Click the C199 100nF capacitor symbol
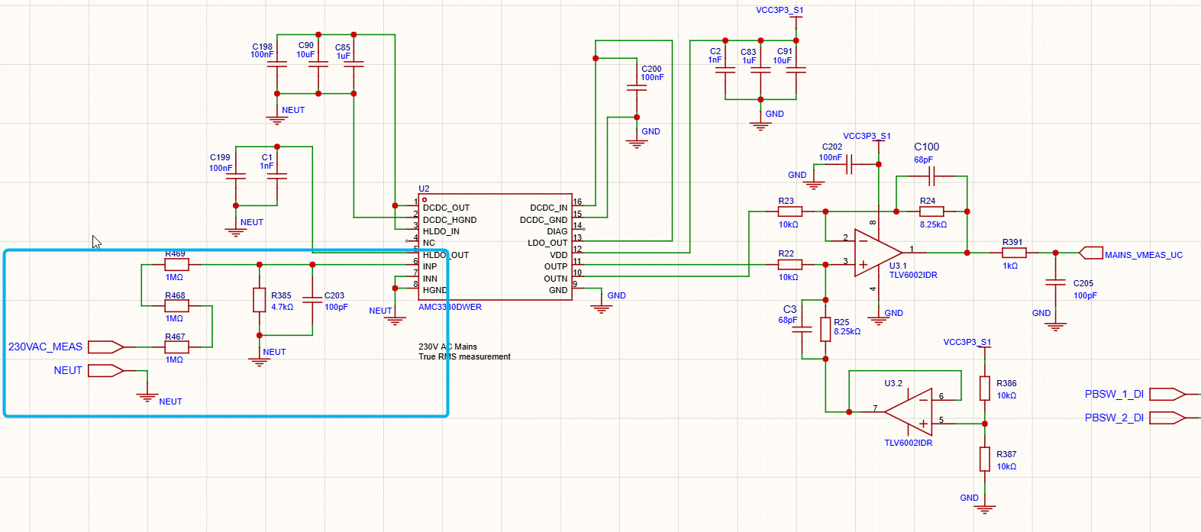This screenshot has height=532, width=1201. click(236, 176)
